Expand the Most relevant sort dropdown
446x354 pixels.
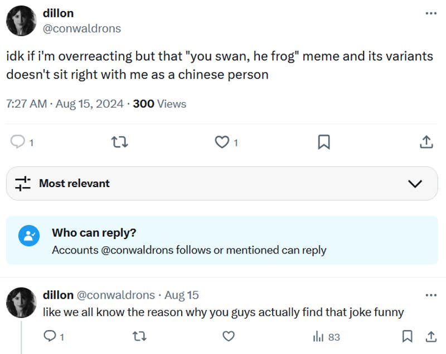pyautogui.click(x=415, y=184)
